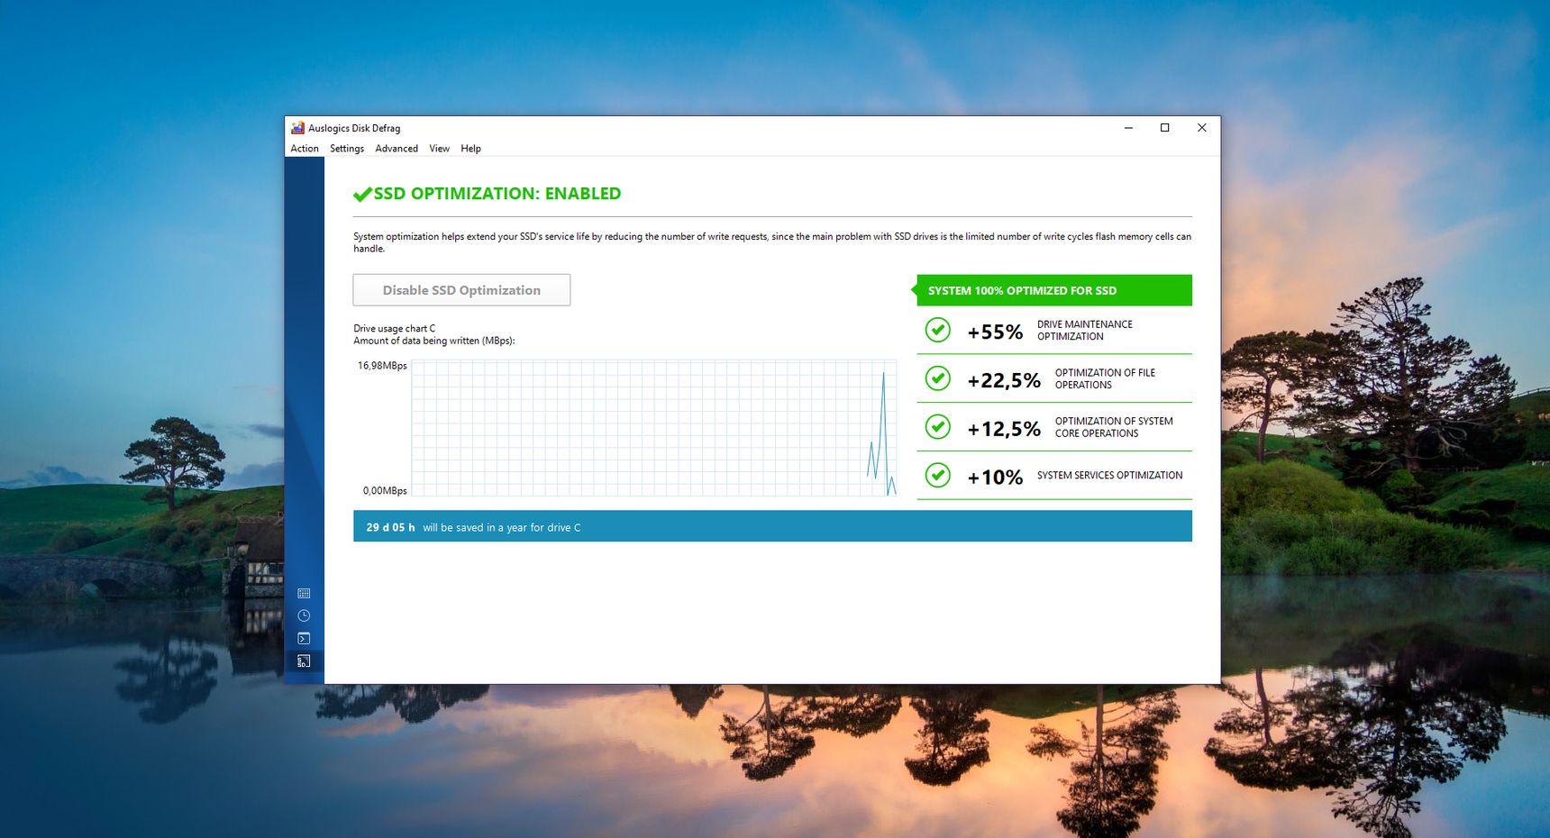Minimize the Auslogics Disk Defrag window
This screenshot has width=1550, height=838.
click(x=1128, y=128)
